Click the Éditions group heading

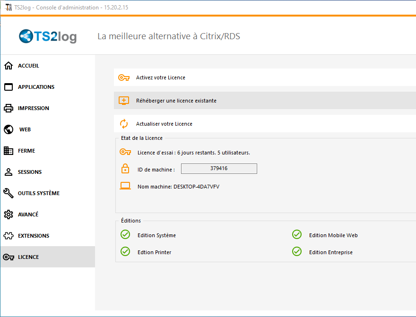(131, 221)
